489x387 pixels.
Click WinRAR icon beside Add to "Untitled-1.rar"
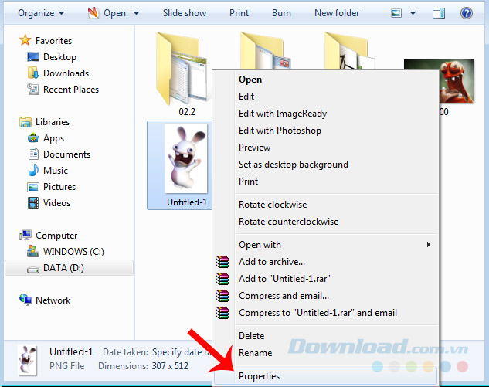(222, 279)
